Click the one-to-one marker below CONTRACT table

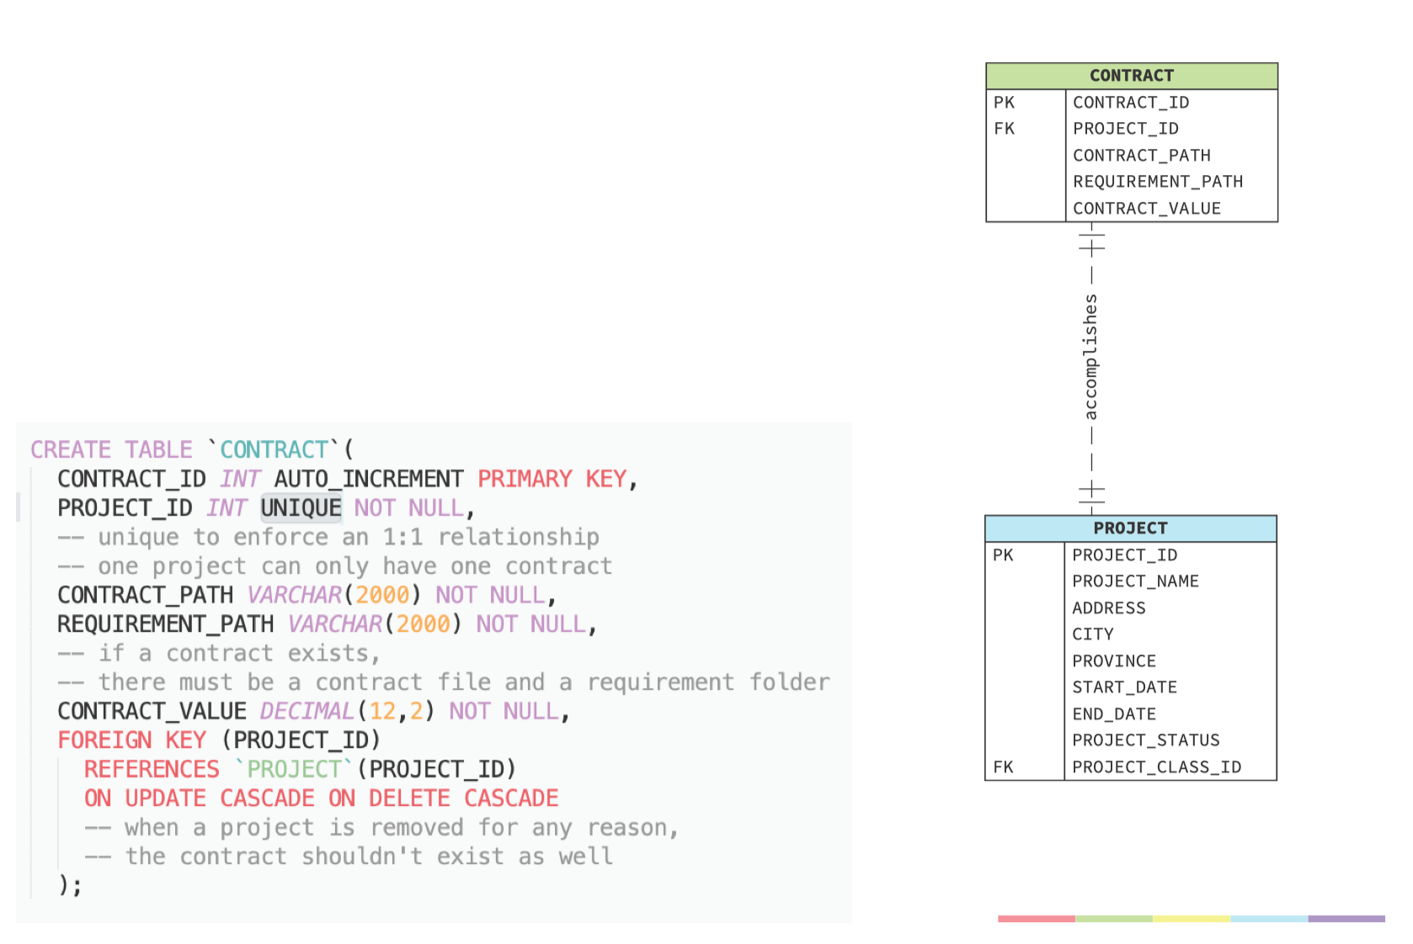coord(1091,243)
